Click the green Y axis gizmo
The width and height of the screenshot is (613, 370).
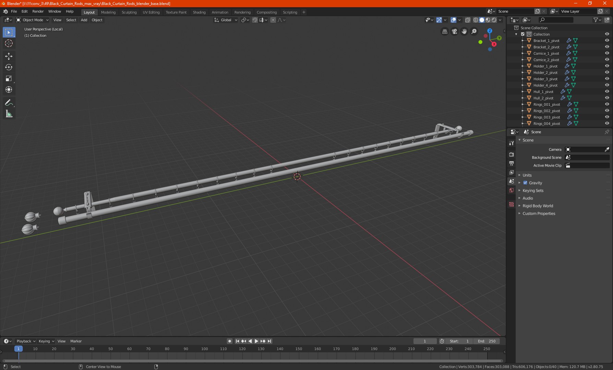click(499, 38)
